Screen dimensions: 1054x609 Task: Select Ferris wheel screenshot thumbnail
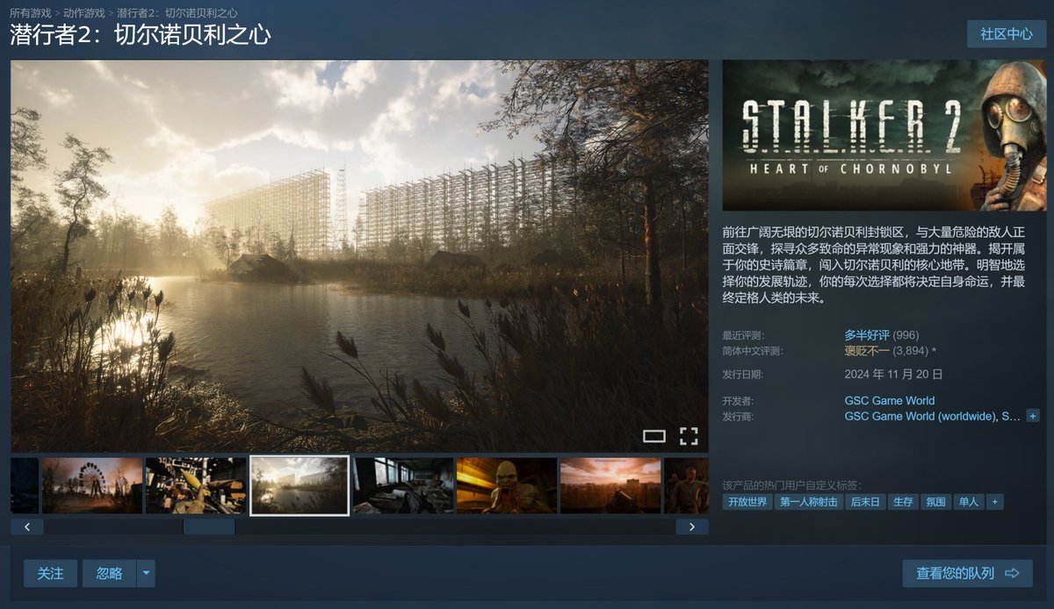tap(92, 485)
